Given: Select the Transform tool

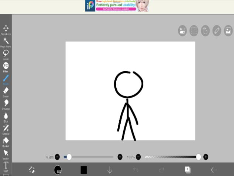Looking at the screenshot, I should point(6,30).
